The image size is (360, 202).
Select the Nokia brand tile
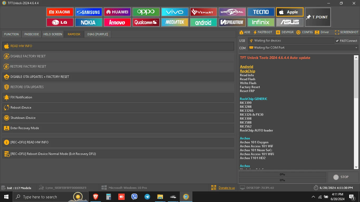(89, 22)
